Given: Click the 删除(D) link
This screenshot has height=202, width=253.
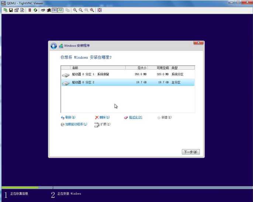Looking at the screenshot, I should (x=105, y=117).
